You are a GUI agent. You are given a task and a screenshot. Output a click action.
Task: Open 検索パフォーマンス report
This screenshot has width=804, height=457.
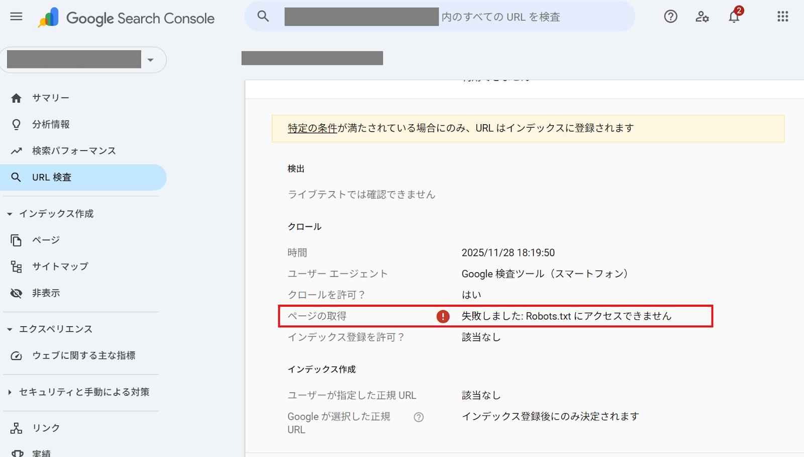(x=73, y=151)
